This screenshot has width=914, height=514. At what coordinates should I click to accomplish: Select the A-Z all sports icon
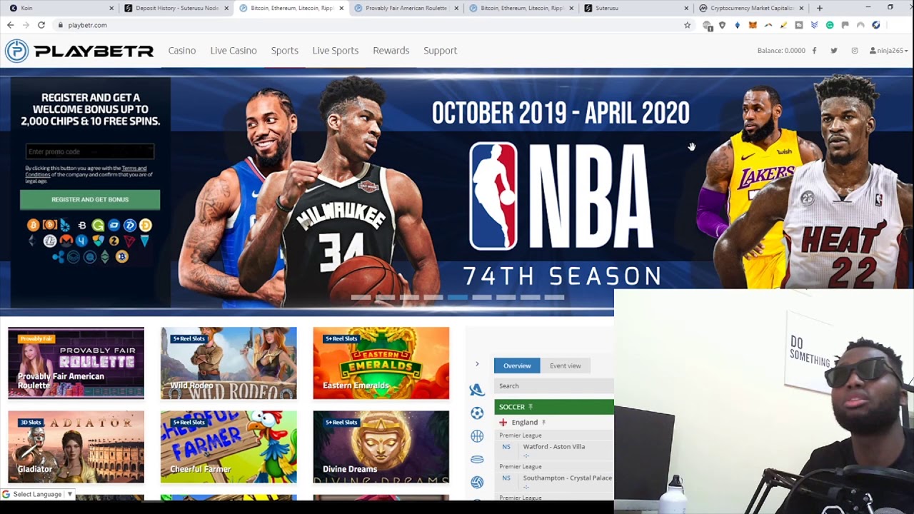(x=476, y=389)
